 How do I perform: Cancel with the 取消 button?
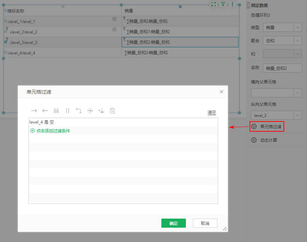(x=205, y=223)
